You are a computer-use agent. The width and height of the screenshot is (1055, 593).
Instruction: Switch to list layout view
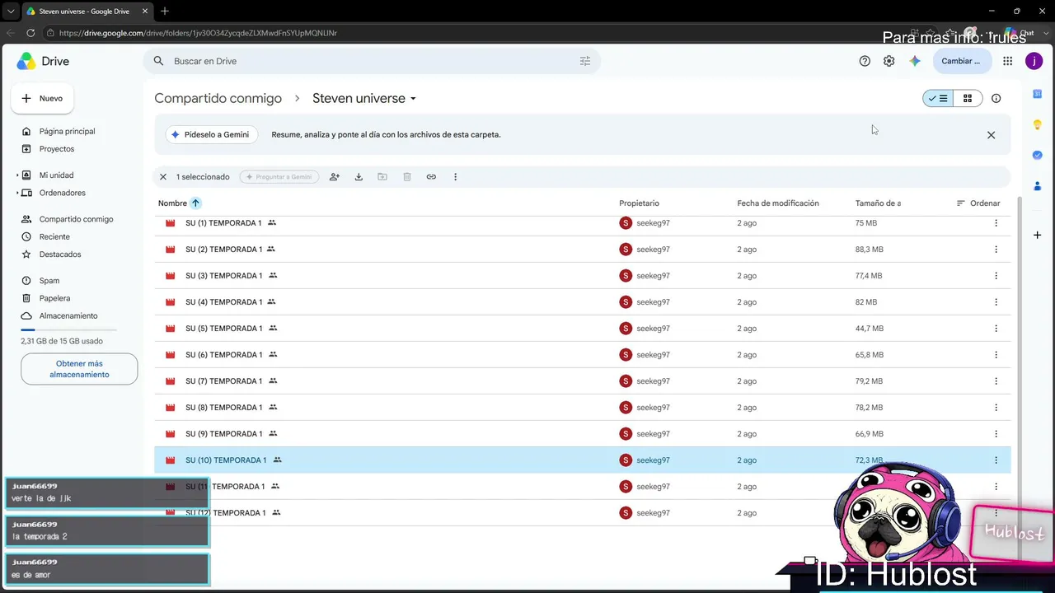938,98
